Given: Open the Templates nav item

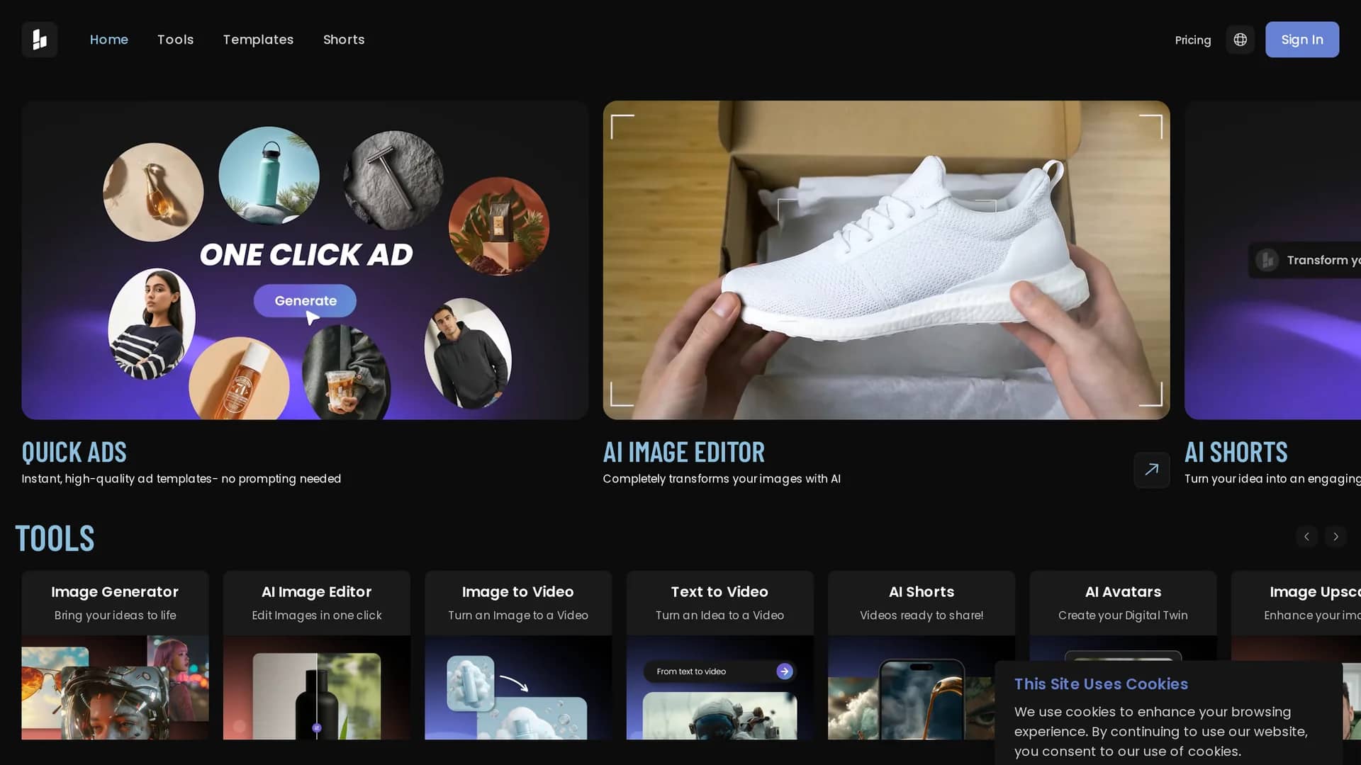Looking at the screenshot, I should click(258, 40).
